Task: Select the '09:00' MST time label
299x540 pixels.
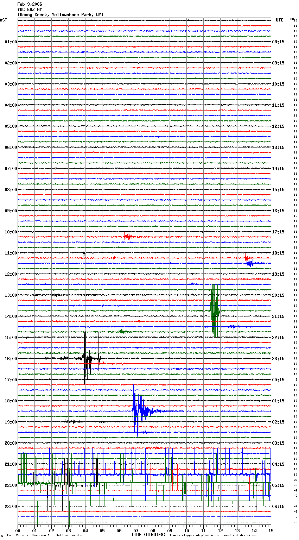Action: pyautogui.click(x=11, y=211)
